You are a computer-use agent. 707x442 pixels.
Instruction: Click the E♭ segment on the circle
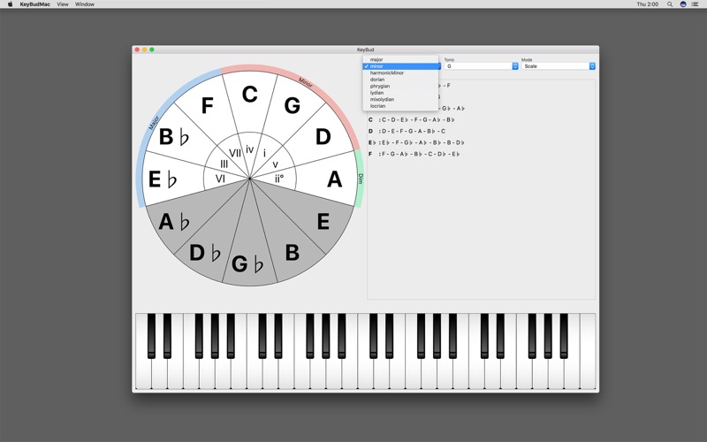tap(163, 179)
